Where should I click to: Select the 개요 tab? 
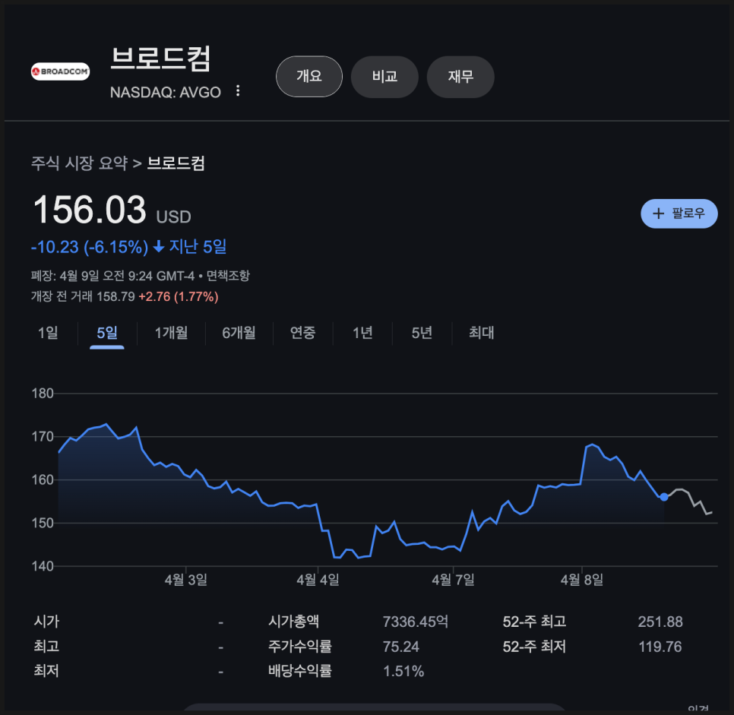click(x=309, y=76)
